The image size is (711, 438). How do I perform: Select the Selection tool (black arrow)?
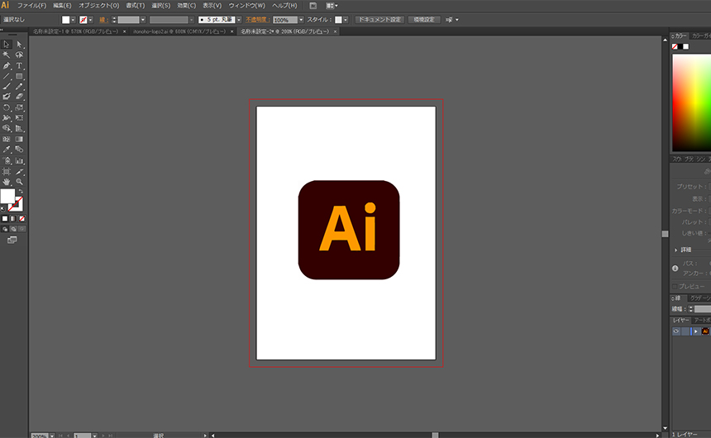pos(7,45)
